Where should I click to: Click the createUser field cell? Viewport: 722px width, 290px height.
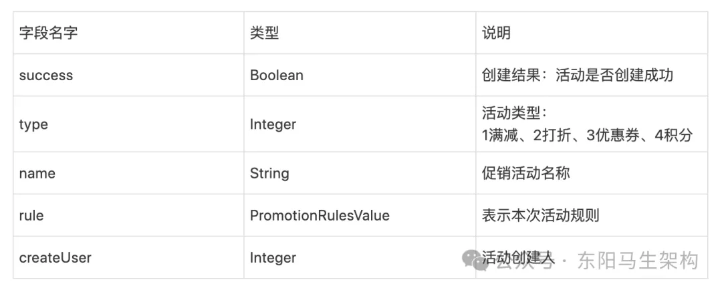tap(128, 257)
